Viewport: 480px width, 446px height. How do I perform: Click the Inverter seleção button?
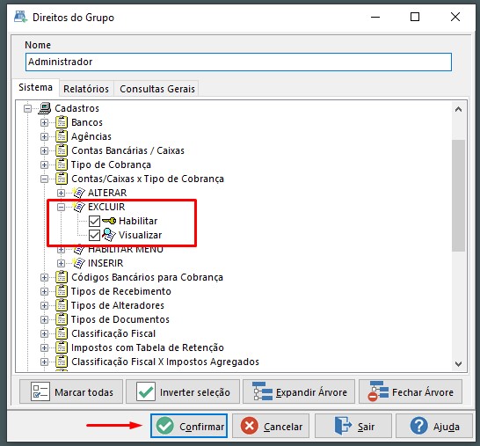tap(183, 391)
